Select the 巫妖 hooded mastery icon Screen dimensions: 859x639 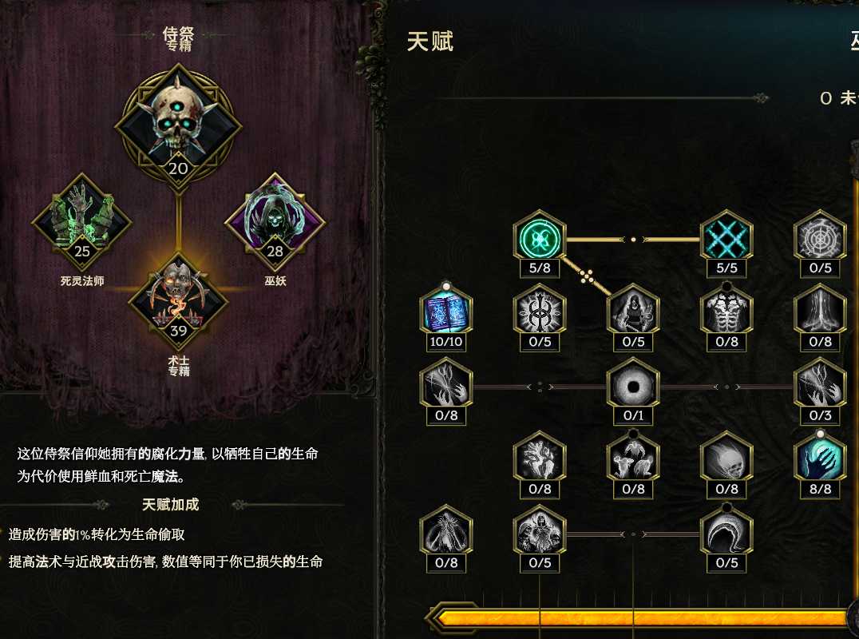[275, 221]
